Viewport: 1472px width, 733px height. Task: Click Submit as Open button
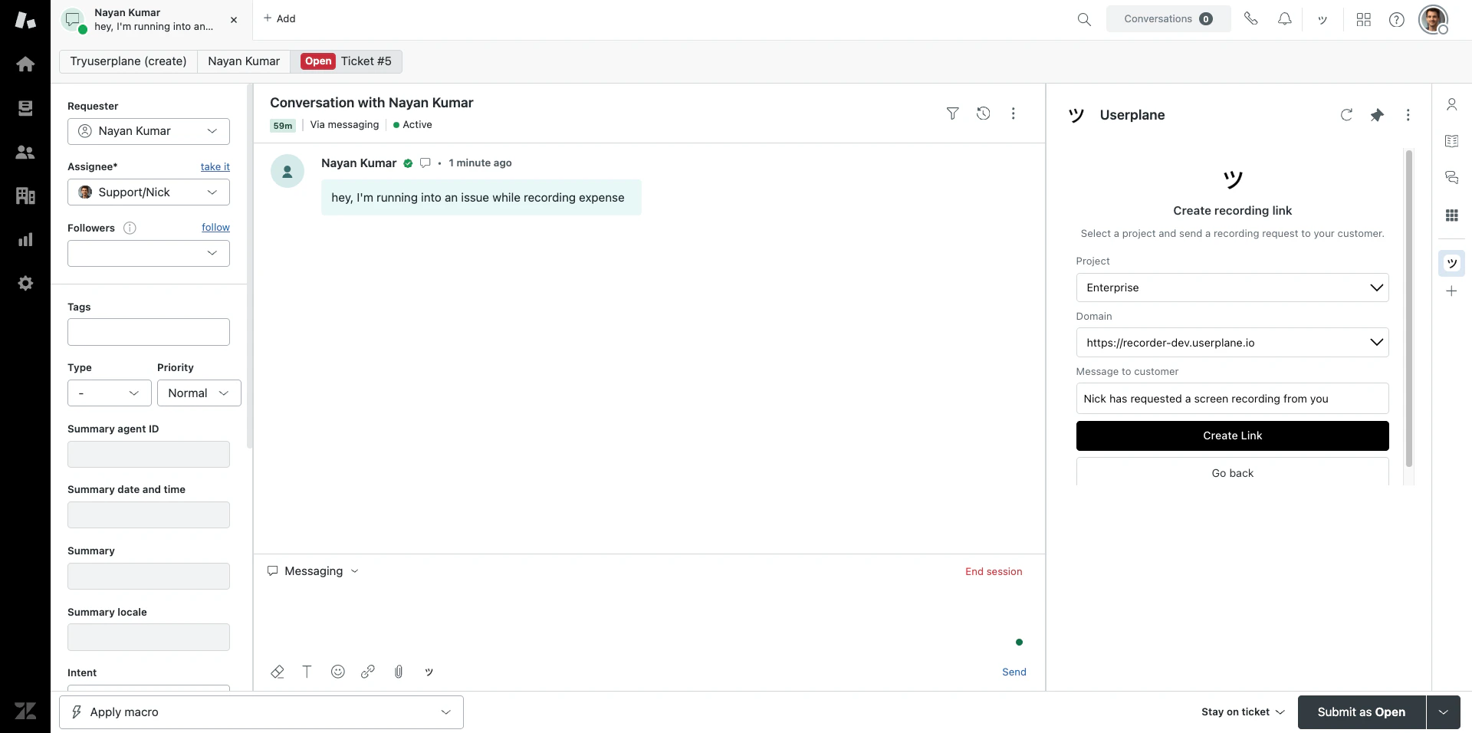pos(1362,712)
